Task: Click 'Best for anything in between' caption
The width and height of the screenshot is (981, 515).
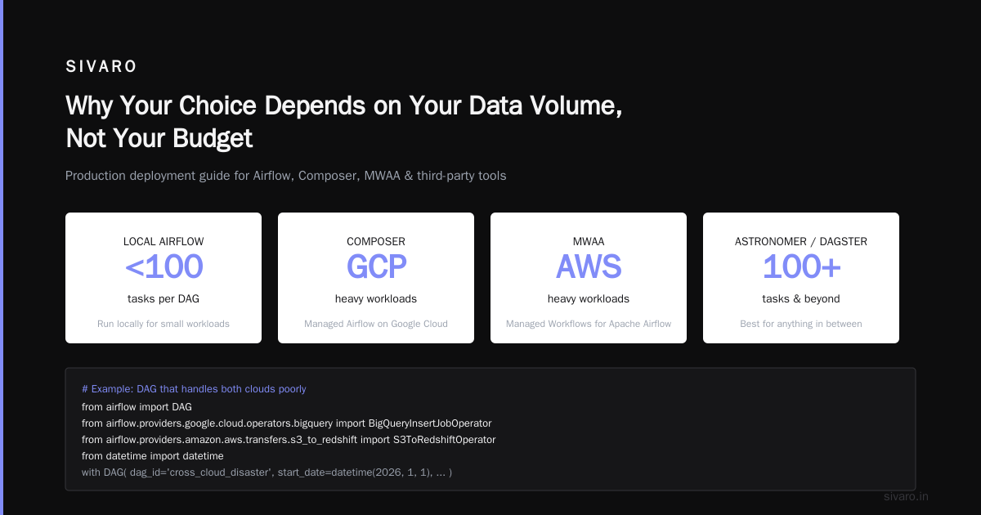Action: (801, 324)
